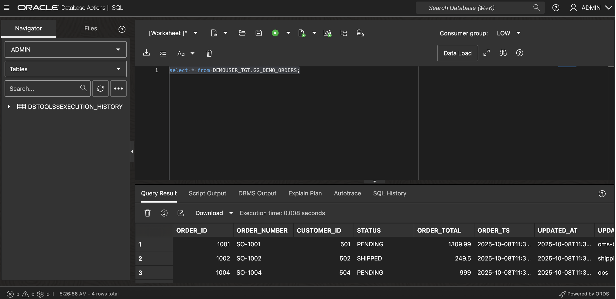Run the SQL statement with green play button
This screenshot has width=616, height=299.
pos(275,33)
